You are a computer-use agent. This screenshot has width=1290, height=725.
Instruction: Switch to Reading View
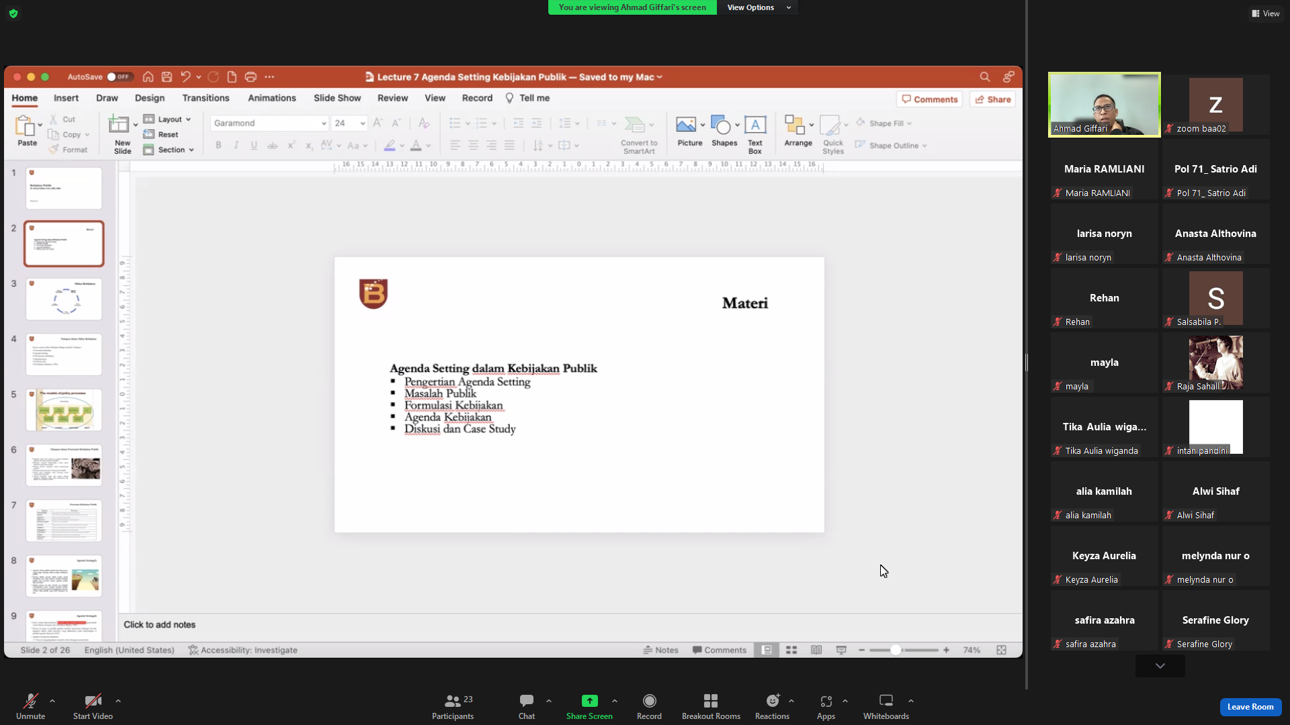(816, 650)
